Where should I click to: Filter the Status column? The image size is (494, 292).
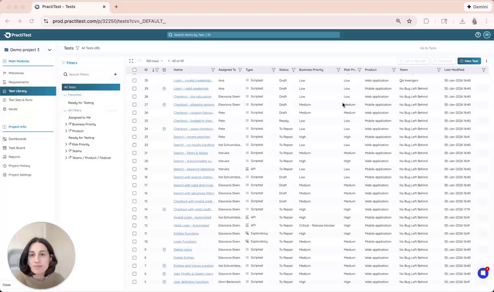pyautogui.click(x=294, y=70)
